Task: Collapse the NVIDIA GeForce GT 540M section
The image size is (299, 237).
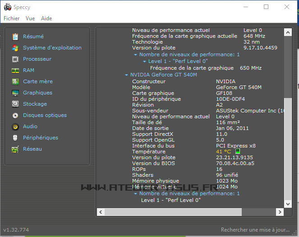Action: [x=127, y=75]
